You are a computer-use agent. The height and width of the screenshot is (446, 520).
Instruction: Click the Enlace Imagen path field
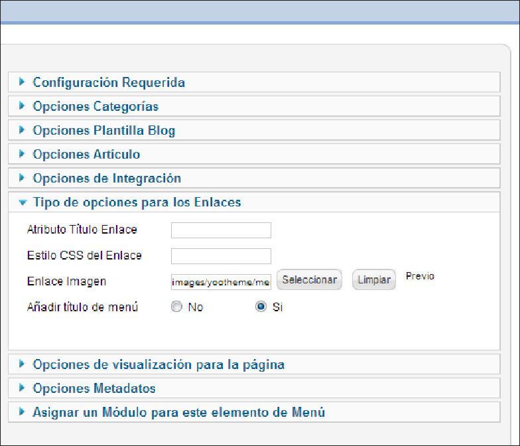(x=221, y=281)
